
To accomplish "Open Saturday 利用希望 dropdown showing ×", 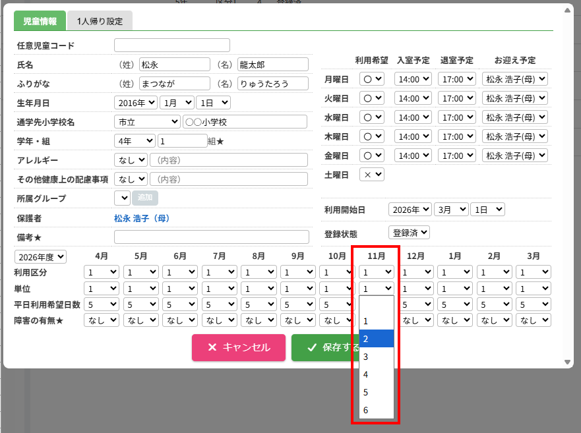I will 372,175.
